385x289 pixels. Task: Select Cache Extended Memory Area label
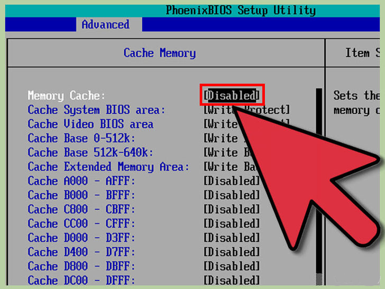coord(108,167)
